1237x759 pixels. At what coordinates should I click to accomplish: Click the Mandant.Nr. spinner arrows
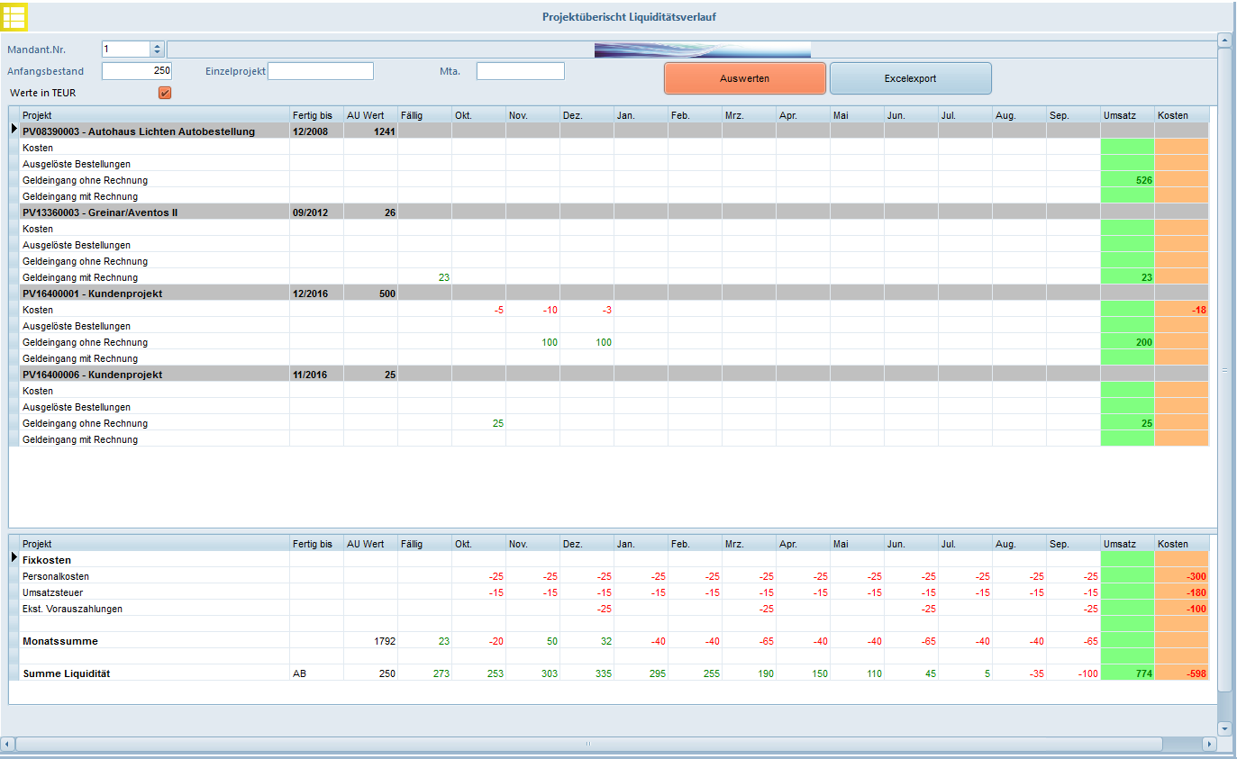pyautogui.click(x=157, y=50)
